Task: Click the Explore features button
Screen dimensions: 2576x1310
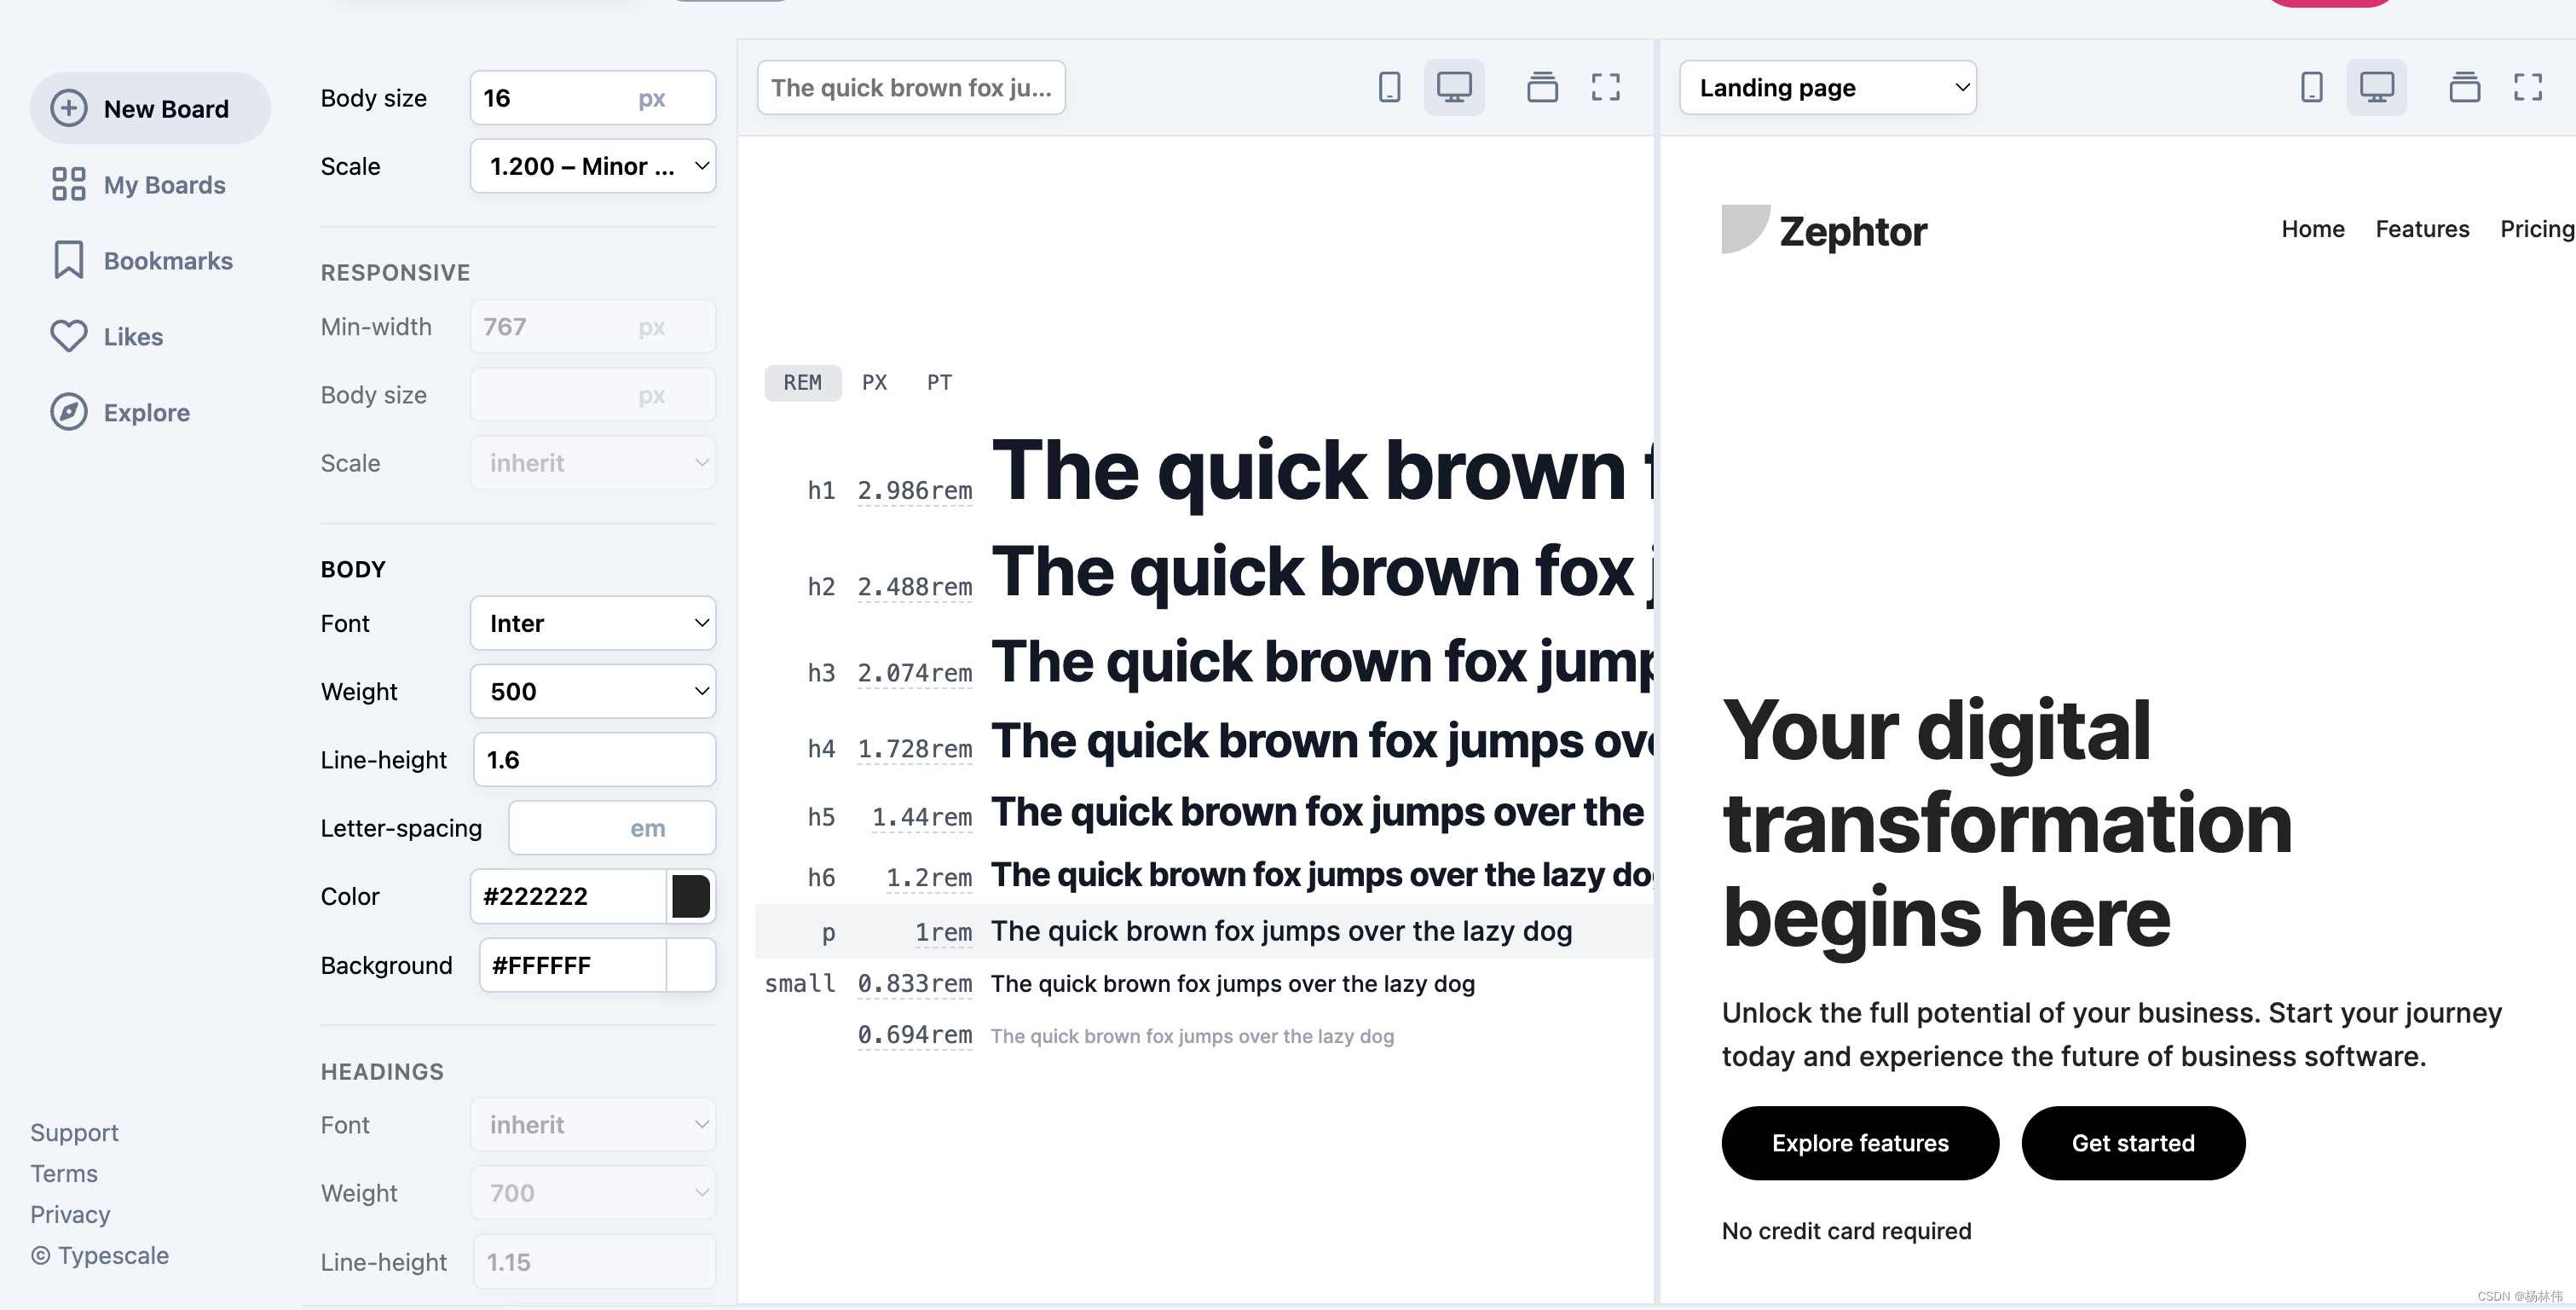Action: [x=1859, y=1143]
